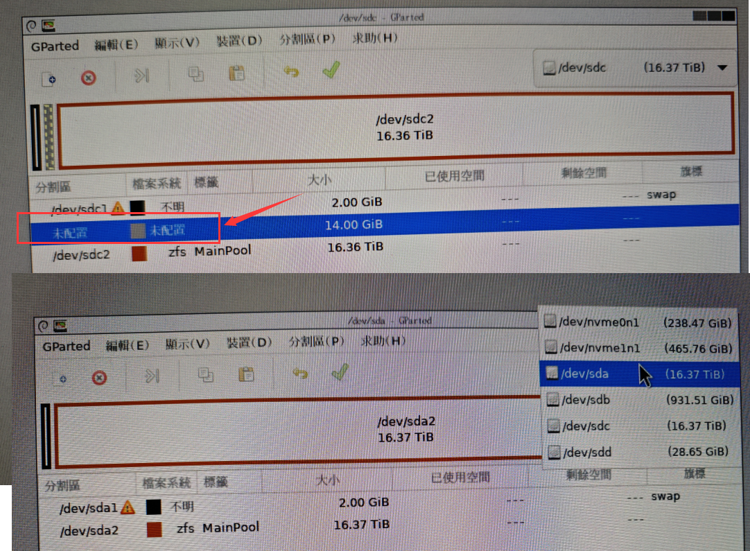Screen dimensions: 750x551
Task: Click 剩餘空間 column header in top window
Action: tap(584, 173)
